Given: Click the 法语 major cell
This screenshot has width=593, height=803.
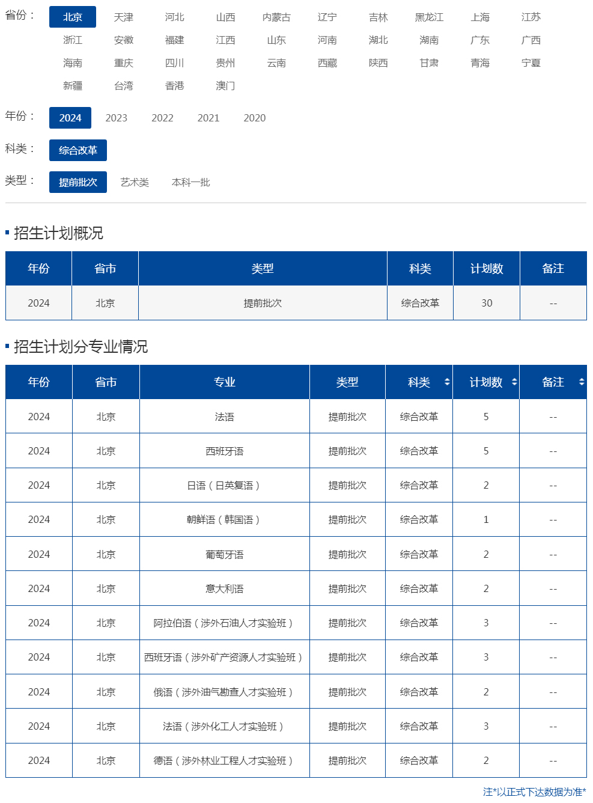Looking at the screenshot, I should pyautogui.click(x=225, y=417).
